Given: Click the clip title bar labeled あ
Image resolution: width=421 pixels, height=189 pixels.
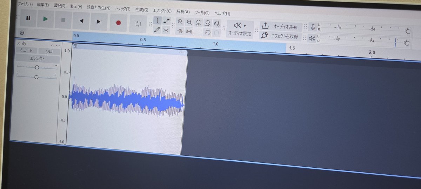Looking at the screenshot, I should (129, 49).
